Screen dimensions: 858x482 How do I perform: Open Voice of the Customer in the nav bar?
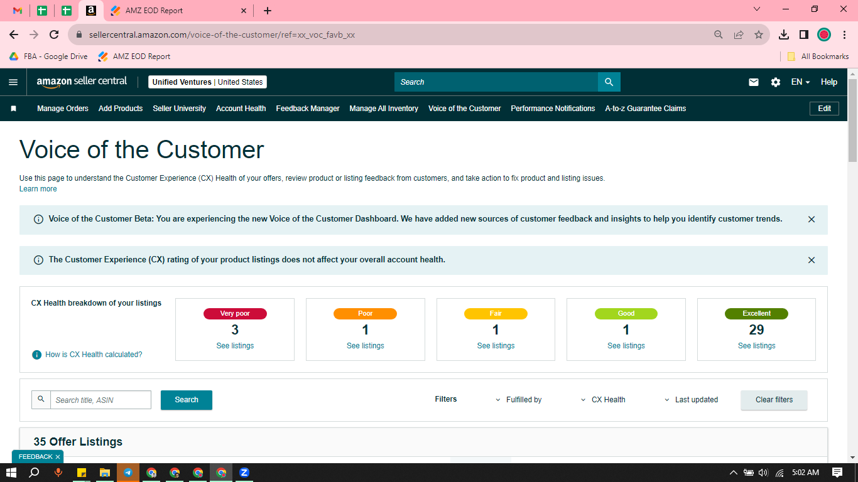[465, 109]
